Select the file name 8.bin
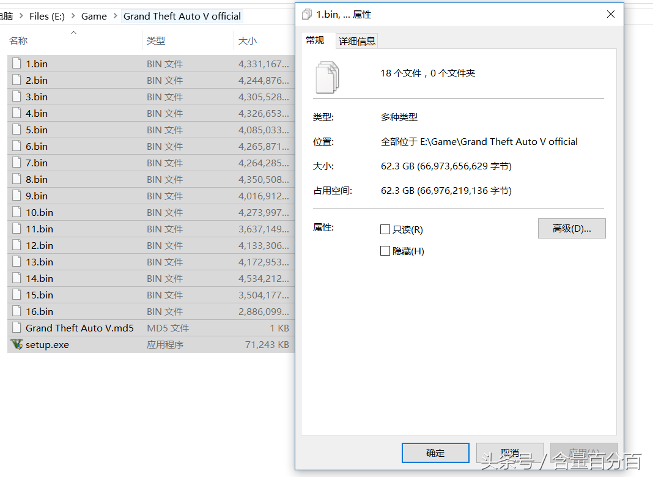This screenshot has width=653, height=477. pos(37,180)
